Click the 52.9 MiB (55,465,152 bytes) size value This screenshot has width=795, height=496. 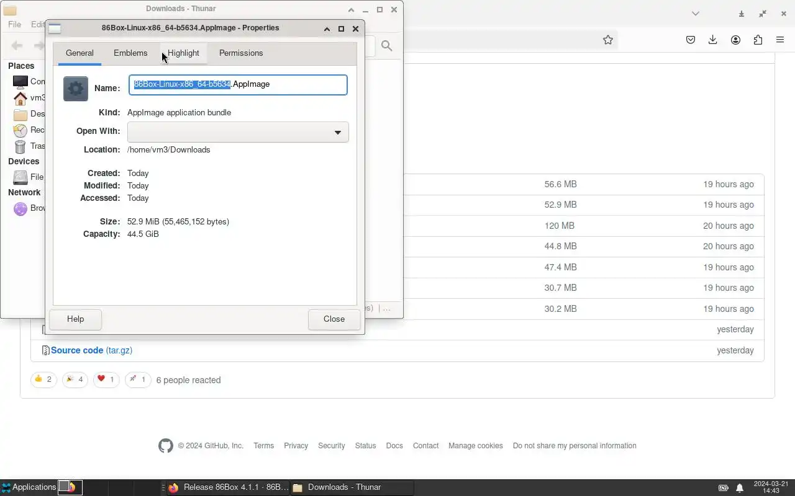[178, 222]
